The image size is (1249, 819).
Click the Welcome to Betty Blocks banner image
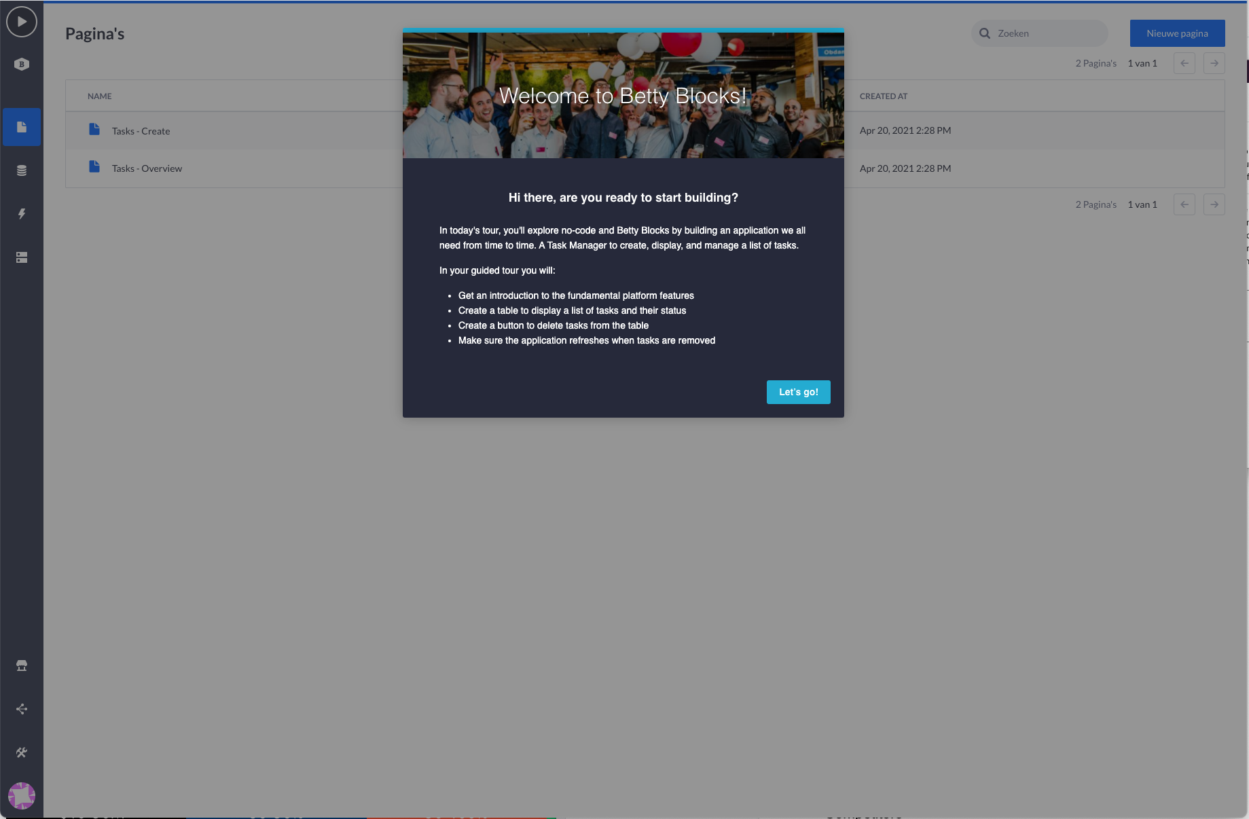(623, 95)
